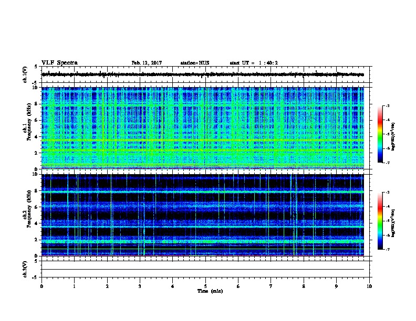Click the 'station=HUS' label
The height and width of the screenshot is (321, 416).
click(195, 63)
